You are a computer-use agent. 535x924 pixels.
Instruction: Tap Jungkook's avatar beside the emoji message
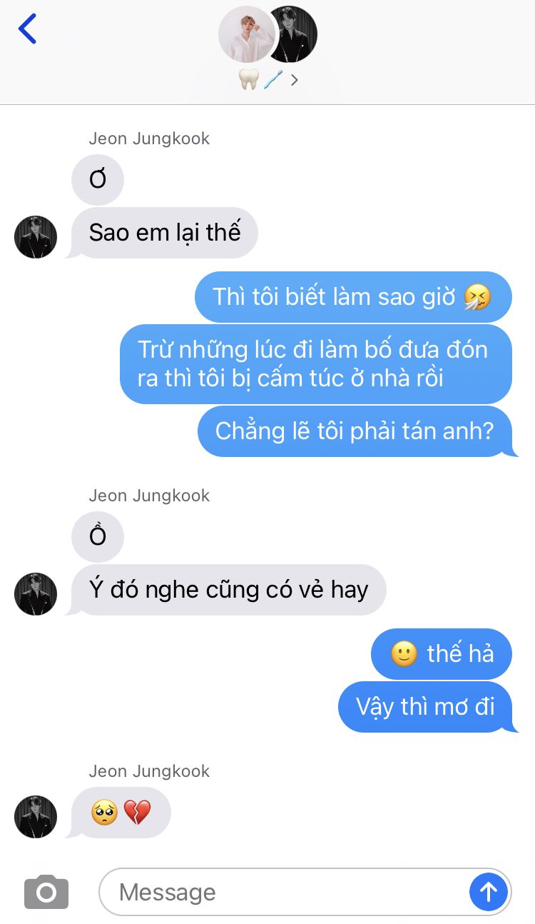tap(36, 817)
